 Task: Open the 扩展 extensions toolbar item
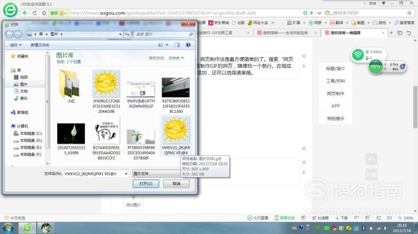point(293,23)
